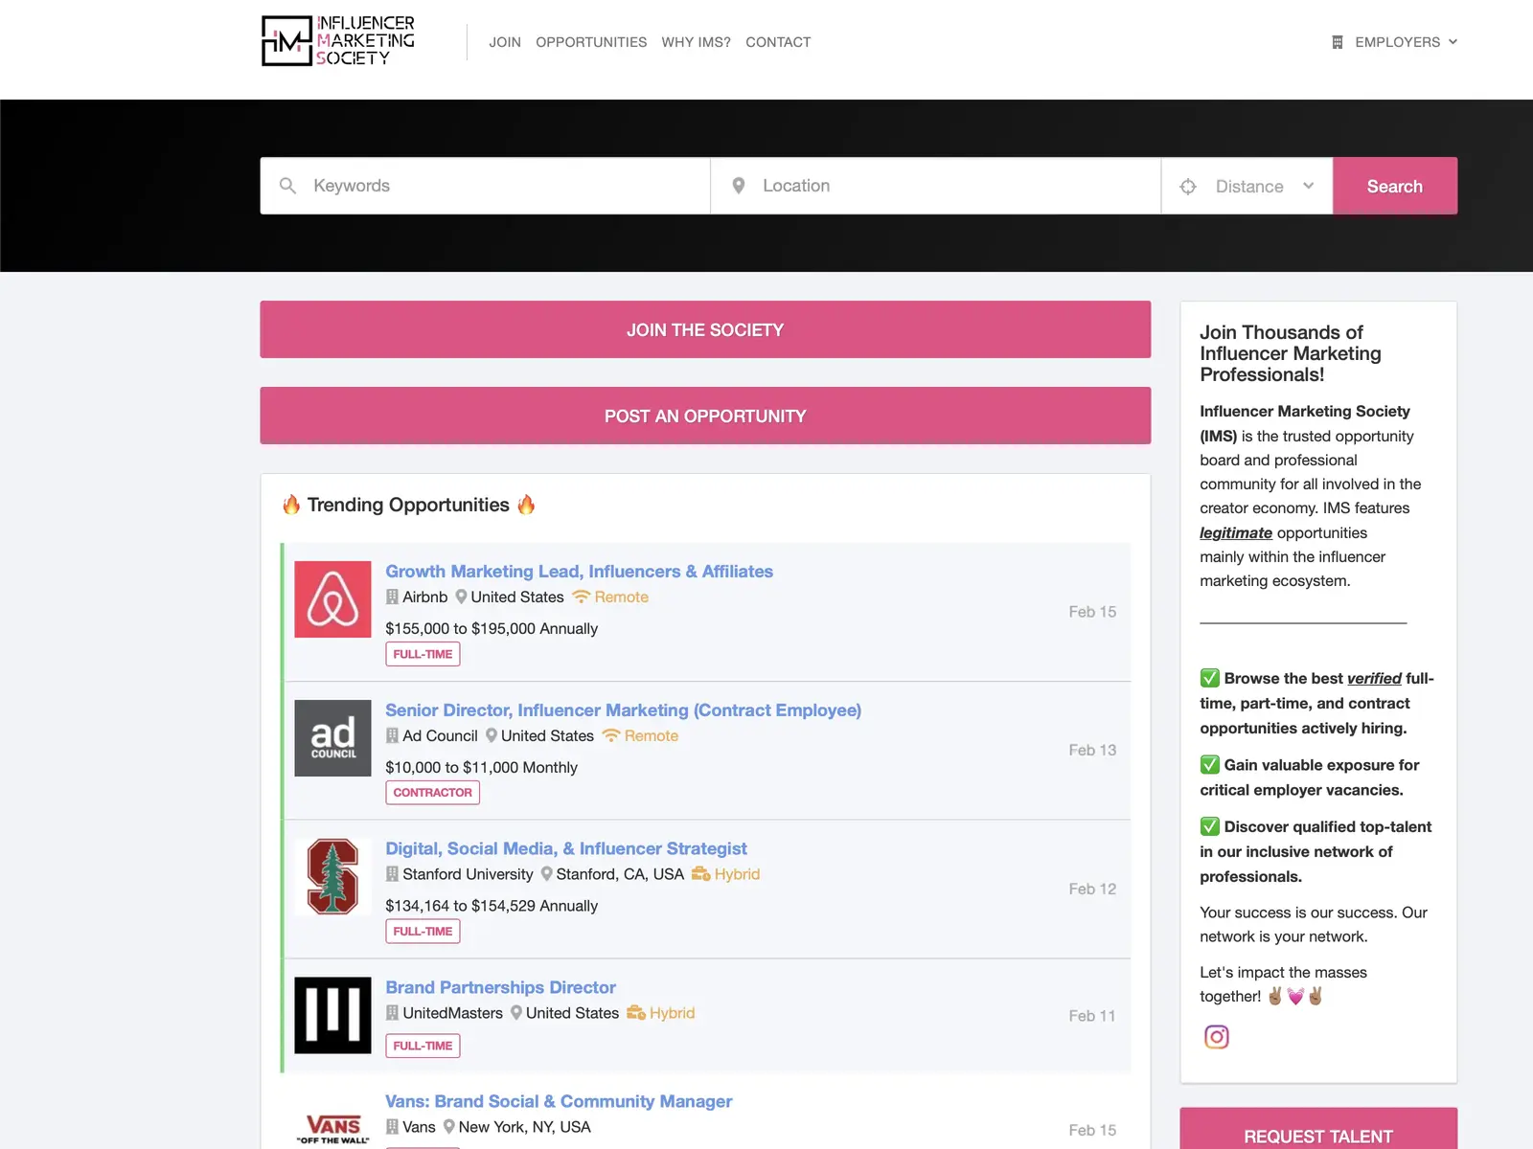Open Growth Marketing Lead, Influencers & Affiliates listing
This screenshot has height=1149, width=1533.
(x=579, y=571)
